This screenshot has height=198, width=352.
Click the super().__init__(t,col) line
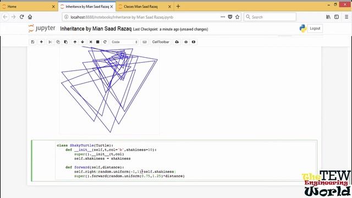click(99, 154)
